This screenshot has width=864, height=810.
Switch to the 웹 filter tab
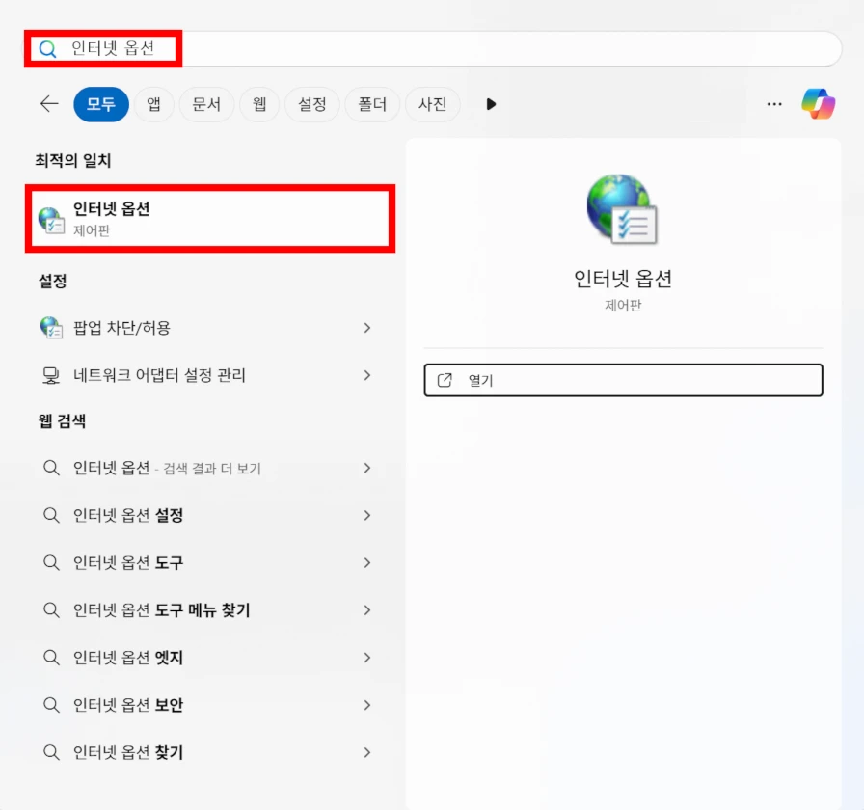pos(259,104)
